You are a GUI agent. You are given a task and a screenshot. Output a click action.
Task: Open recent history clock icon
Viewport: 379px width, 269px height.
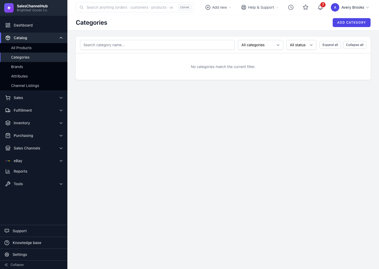click(291, 7)
